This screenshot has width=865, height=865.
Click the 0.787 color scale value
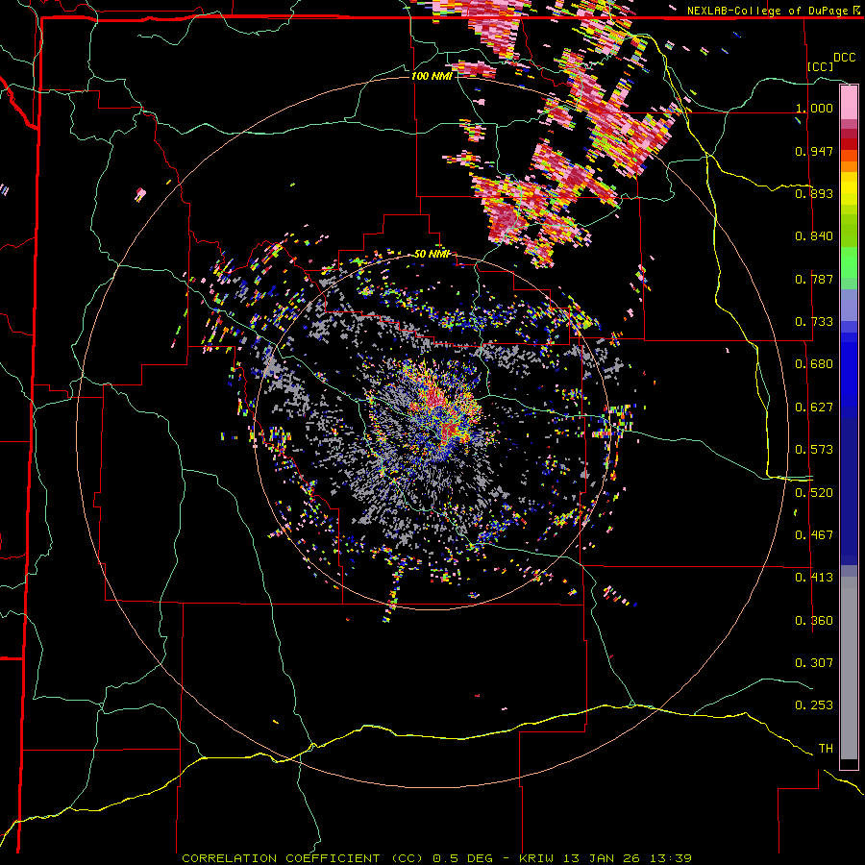(x=814, y=279)
